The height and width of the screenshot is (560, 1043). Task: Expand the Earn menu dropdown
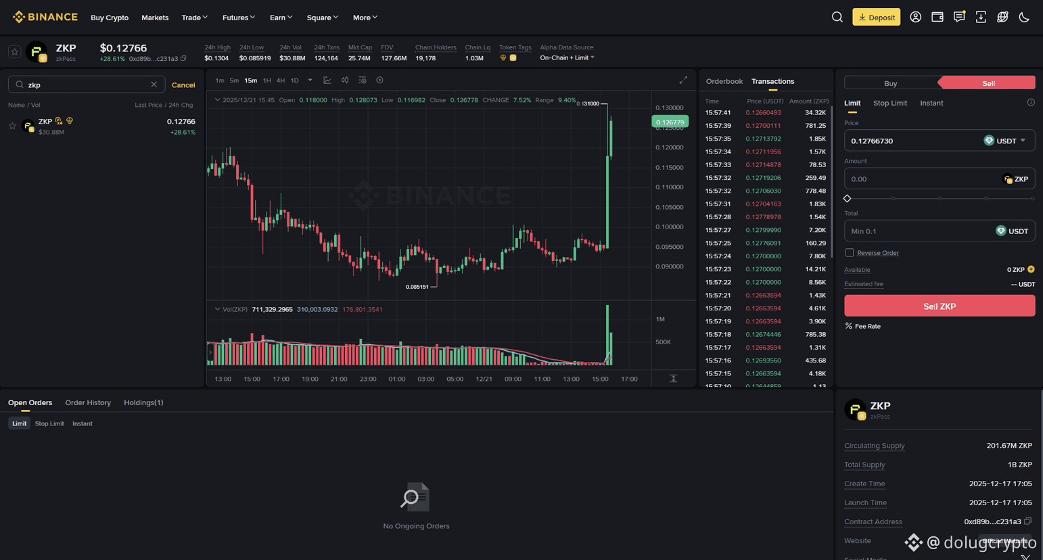(x=281, y=18)
